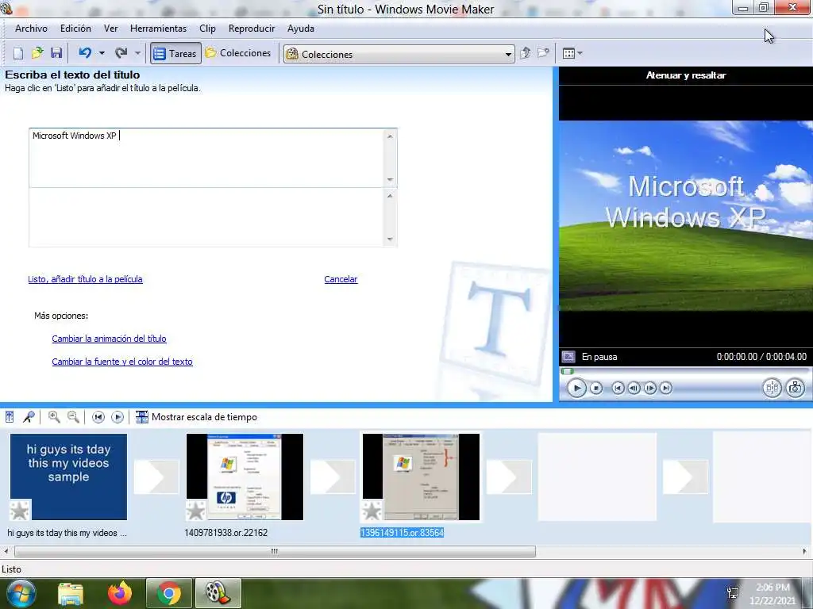Image resolution: width=813 pixels, height=609 pixels.
Task: Open the Herramientas menu
Action: click(158, 29)
